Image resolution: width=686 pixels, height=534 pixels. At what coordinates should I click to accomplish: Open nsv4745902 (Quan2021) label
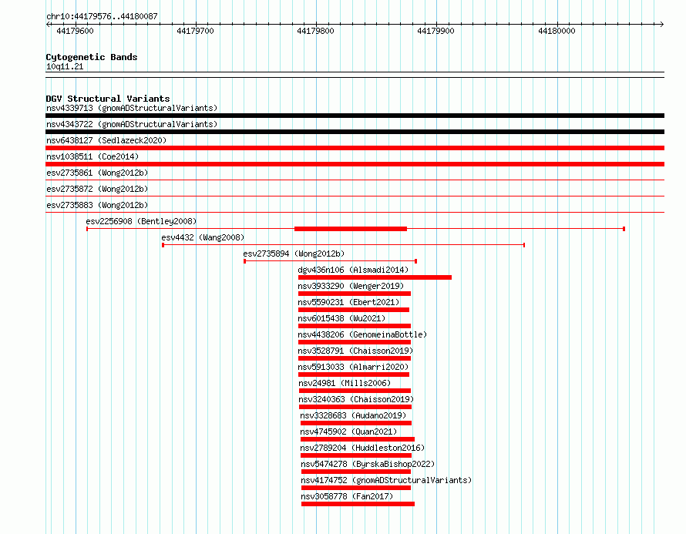click(348, 432)
